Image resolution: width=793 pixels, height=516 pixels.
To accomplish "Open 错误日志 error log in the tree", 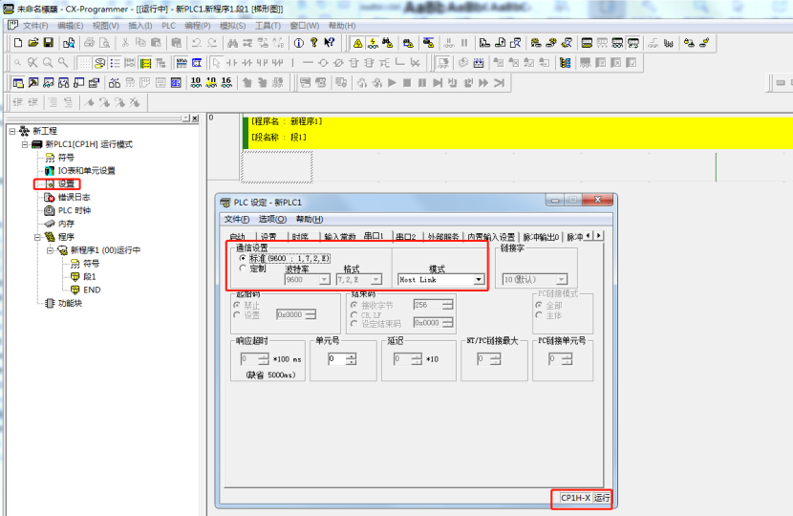I will 74,197.
